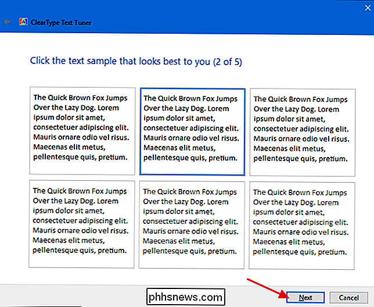This screenshot has height=307, width=374.
Task: Choose the bottom-right text sample
Action: (x=302, y=226)
